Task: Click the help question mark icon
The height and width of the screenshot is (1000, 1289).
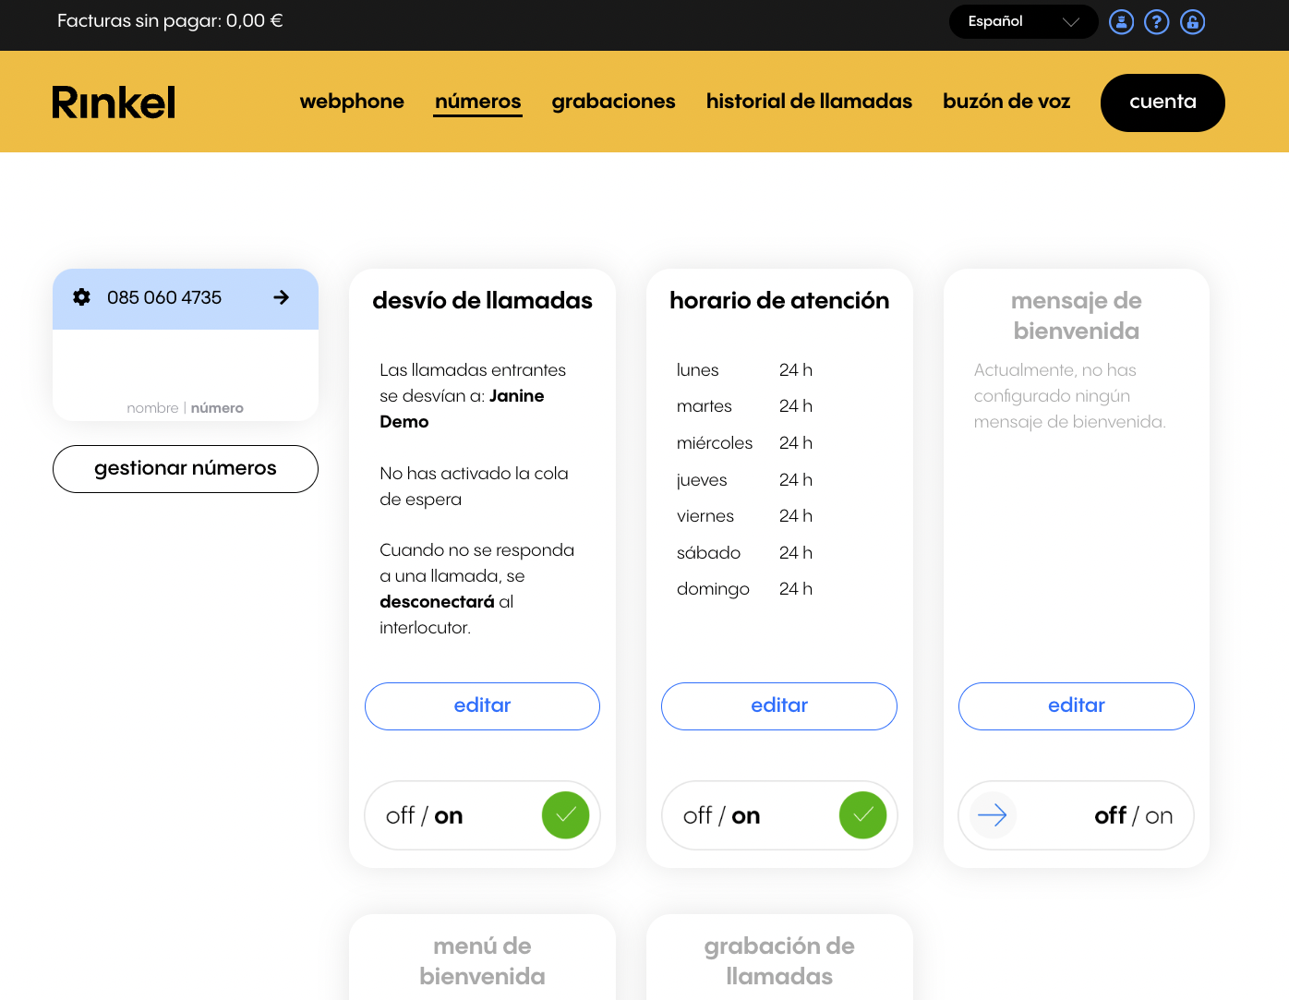Action: click(x=1156, y=21)
